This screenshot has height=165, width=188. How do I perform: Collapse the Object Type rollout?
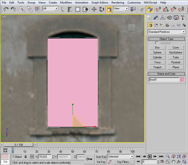(x=150, y=39)
